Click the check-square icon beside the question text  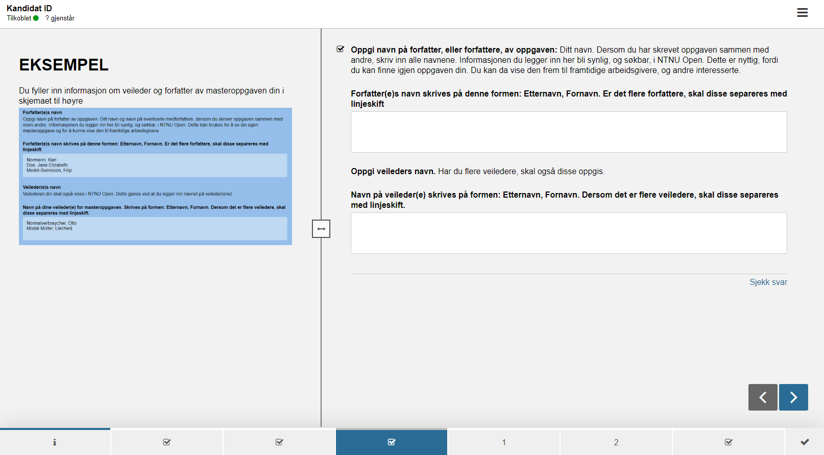click(341, 50)
